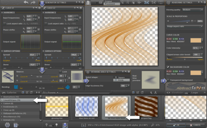Select Lines&Stripes gallery

pos(12,100)
